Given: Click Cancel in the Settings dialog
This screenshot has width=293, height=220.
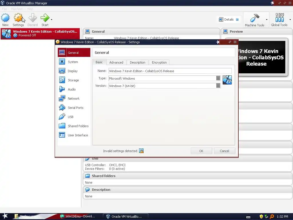Looking at the screenshot, I should pyautogui.click(x=224, y=151).
